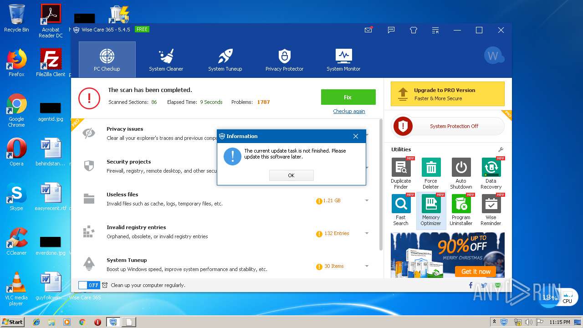Image resolution: width=583 pixels, height=328 pixels.
Task: Click the green Fix button
Action: 348,97
